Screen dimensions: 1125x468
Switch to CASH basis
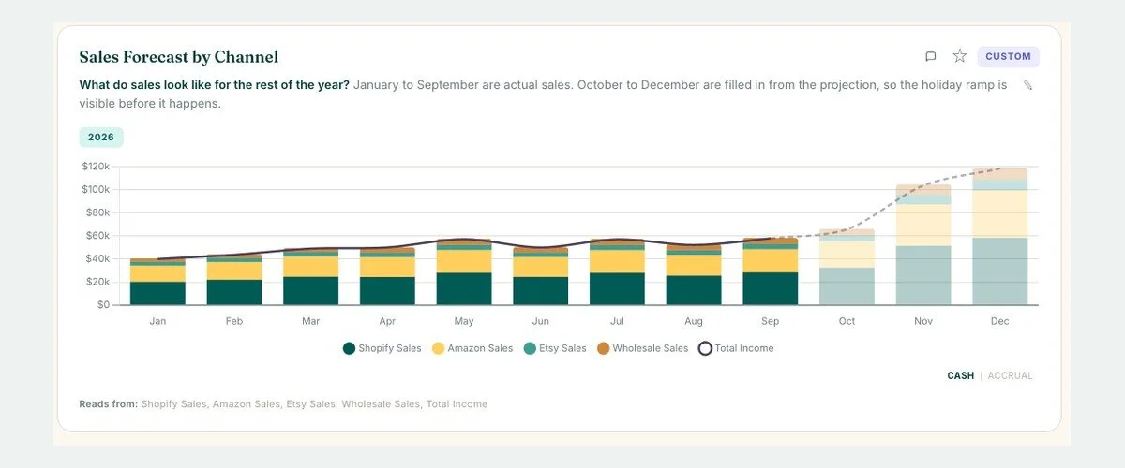pos(961,375)
